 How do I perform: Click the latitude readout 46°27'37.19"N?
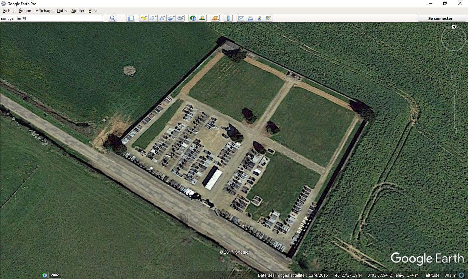pos(348,275)
